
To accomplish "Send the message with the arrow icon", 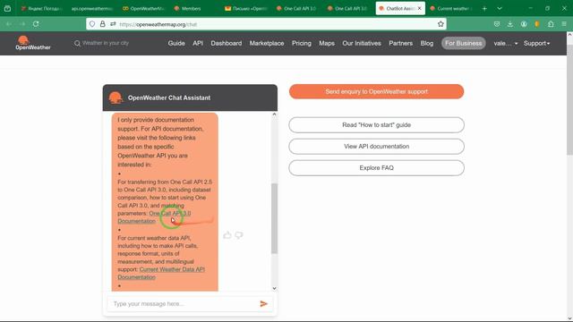I will point(263,303).
